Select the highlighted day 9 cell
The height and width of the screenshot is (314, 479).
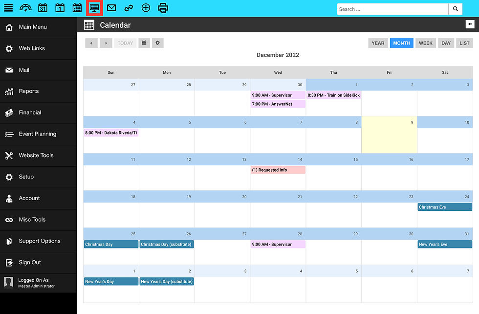point(389,135)
